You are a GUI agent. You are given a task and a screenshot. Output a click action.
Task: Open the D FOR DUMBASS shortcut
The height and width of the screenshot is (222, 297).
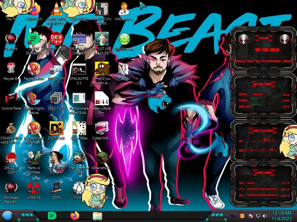click(x=34, y=39)
